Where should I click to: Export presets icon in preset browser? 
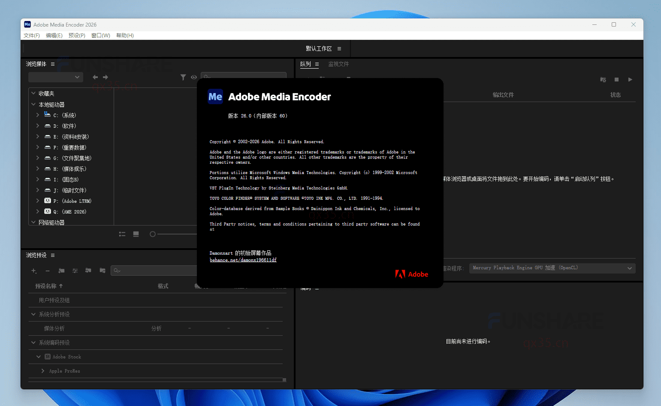tap(102, 271)
